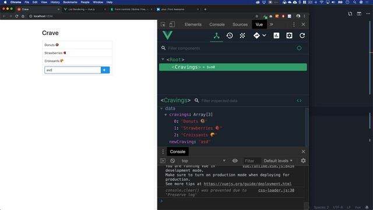Open Vue devtools Settings icon
Image resolution: width=373 pixels, height=210 pixels.
click(x=289, y=36)
